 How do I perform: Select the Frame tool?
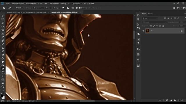coord(3,34)
